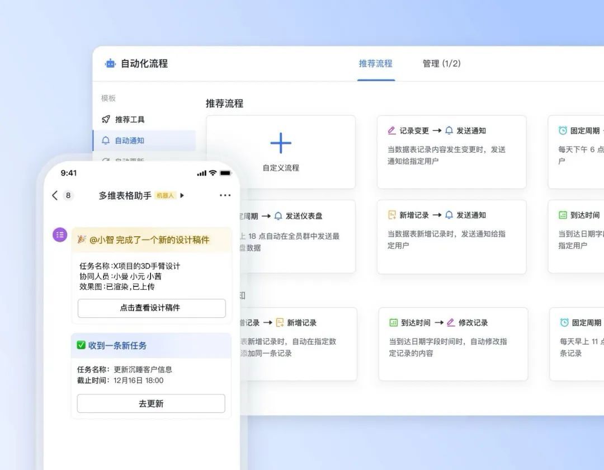Expand the arrow next to 机器人 tag
The image size is (604, 470).
(182, 196)
